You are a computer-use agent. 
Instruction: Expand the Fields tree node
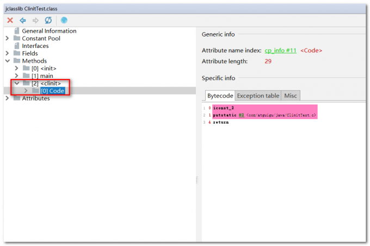pos(7,53)
